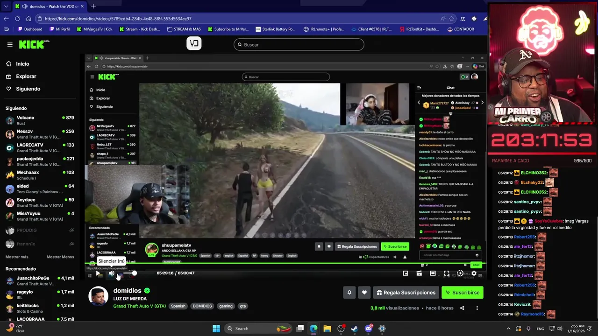
Task: Open File Explorer from taskbar
Action: pyautogui.click(x=327, y=329)
